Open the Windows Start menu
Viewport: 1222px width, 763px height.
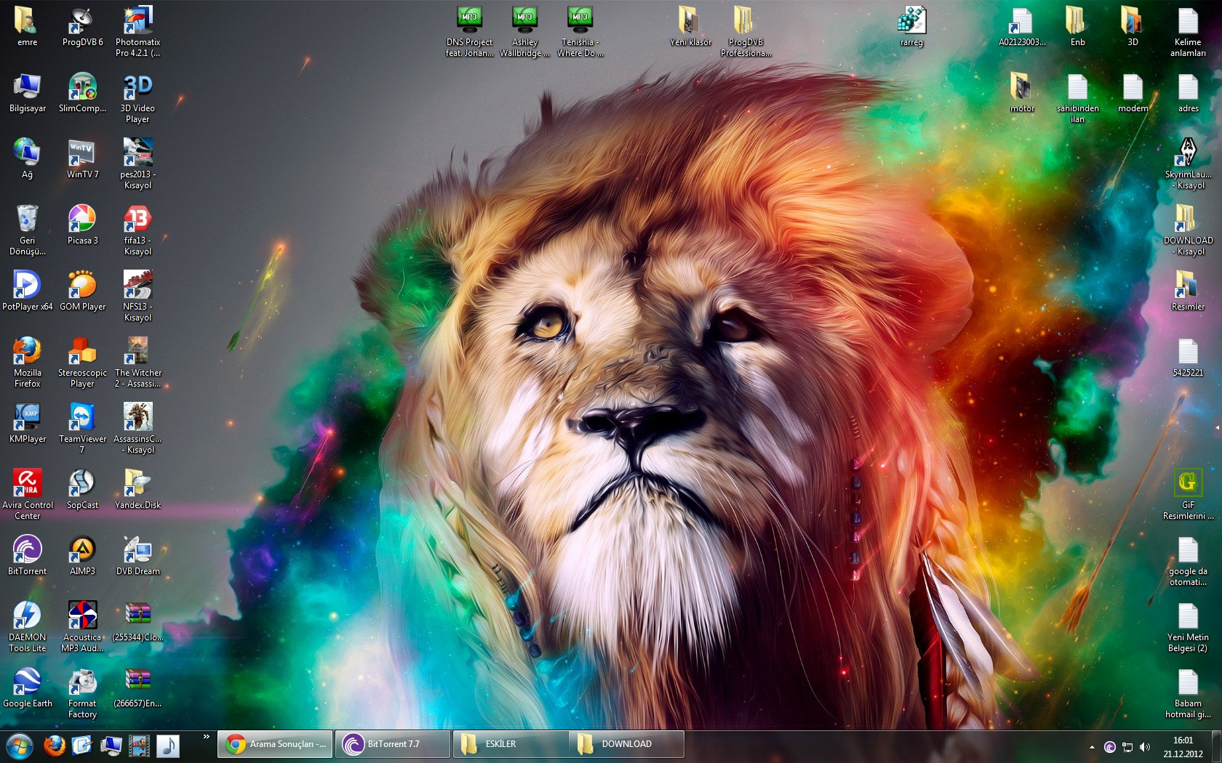click(x=19, y=746)
